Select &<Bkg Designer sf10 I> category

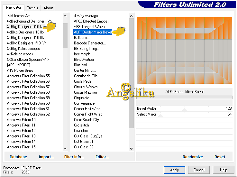click(x=25, y=27)
